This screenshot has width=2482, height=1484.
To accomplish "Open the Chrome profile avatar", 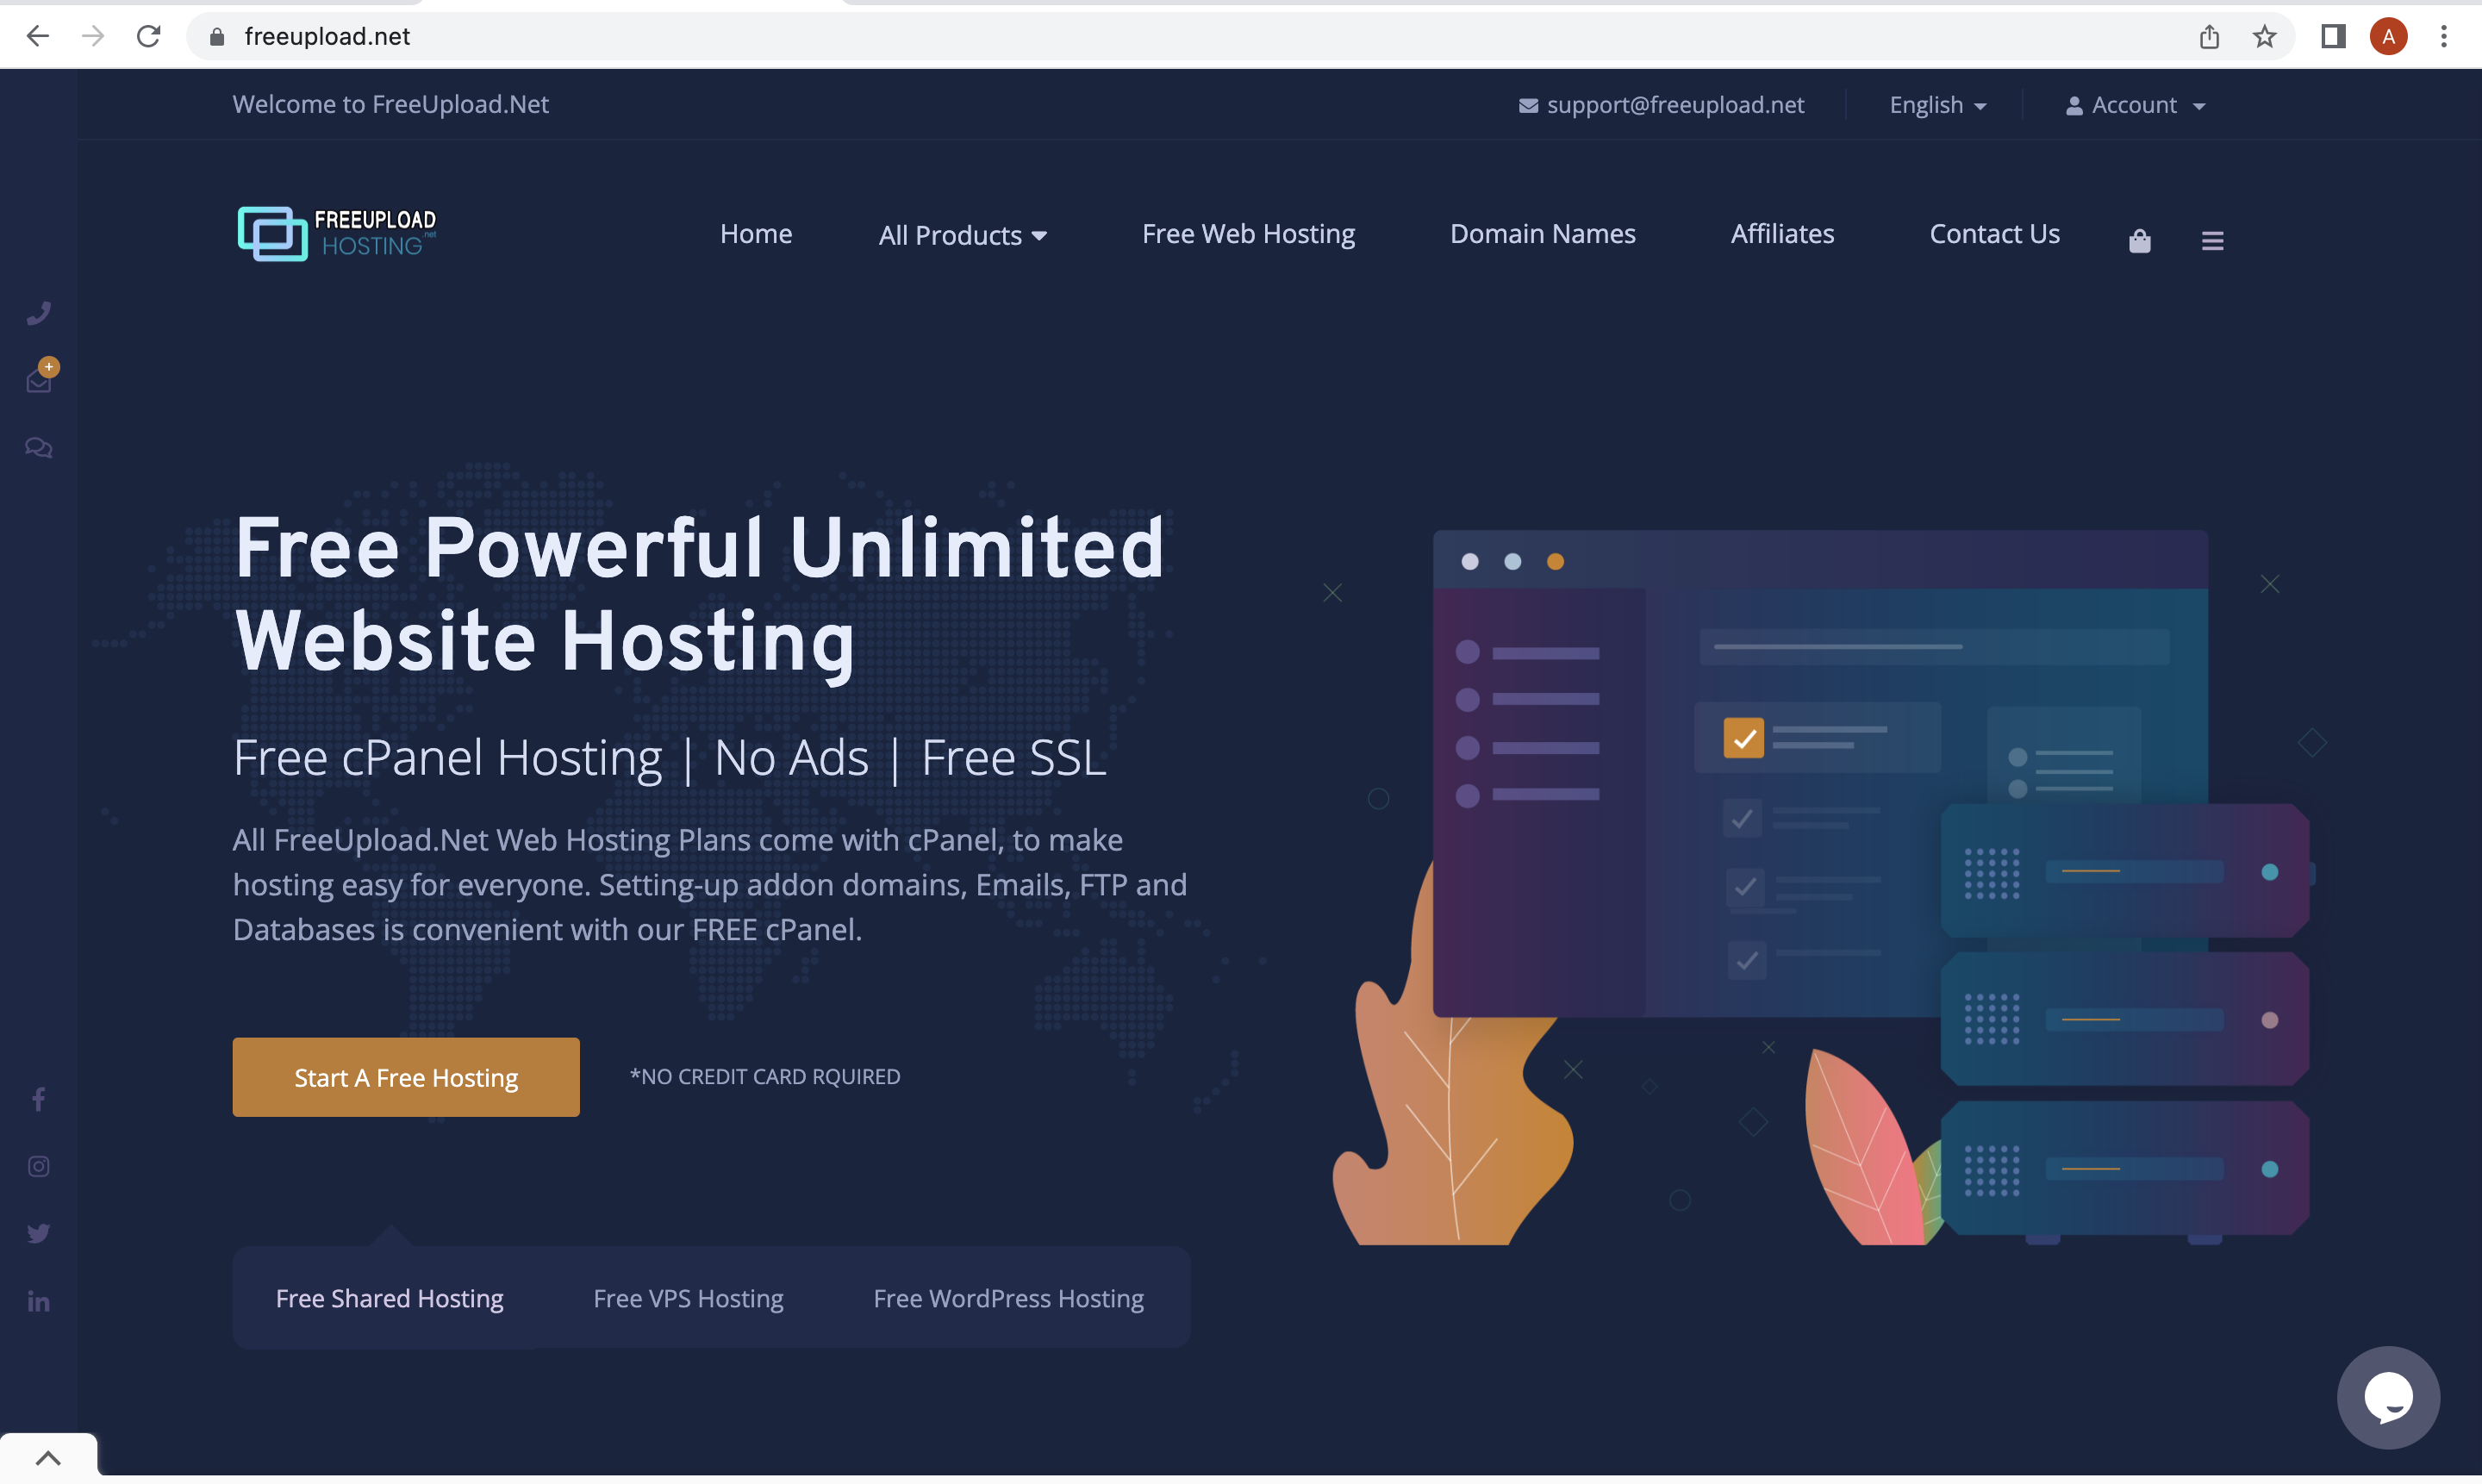I will pyautogui.click(x=2388, y=37).
